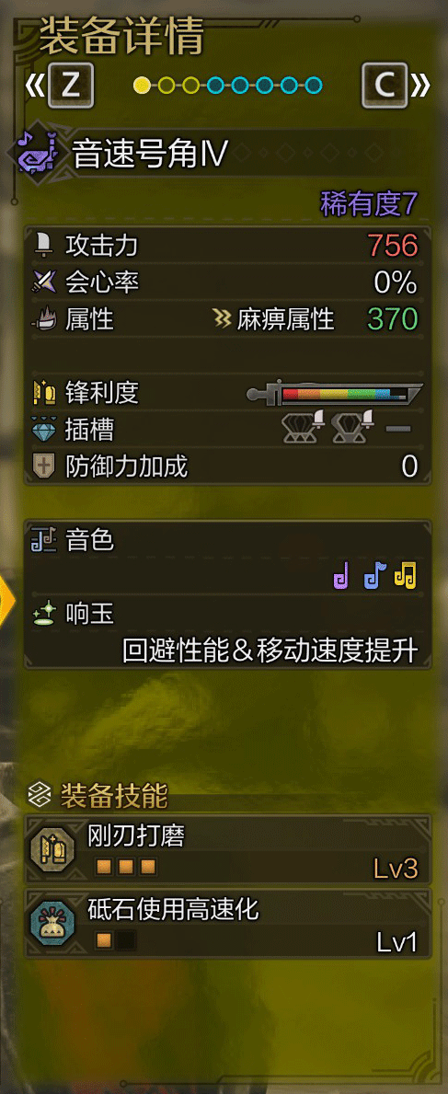448x1094 pixels.
Task: Click the right double chevron arrow
Action: coord(420,86)
